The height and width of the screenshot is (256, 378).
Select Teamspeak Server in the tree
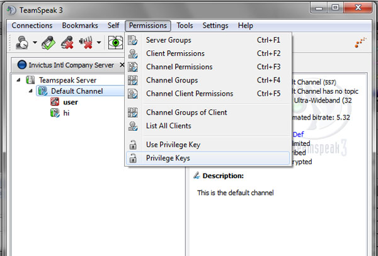pyautogui.click(x=67, y=80)
